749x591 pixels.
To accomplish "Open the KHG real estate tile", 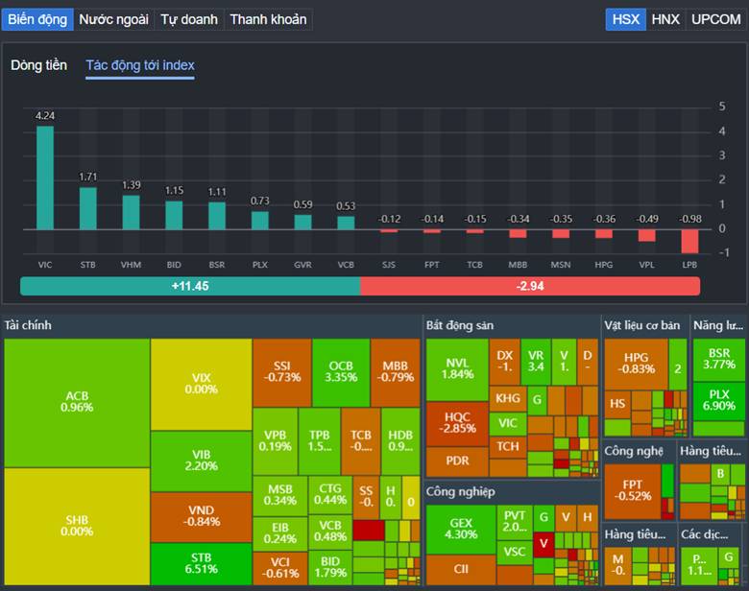I will (508, 399).
